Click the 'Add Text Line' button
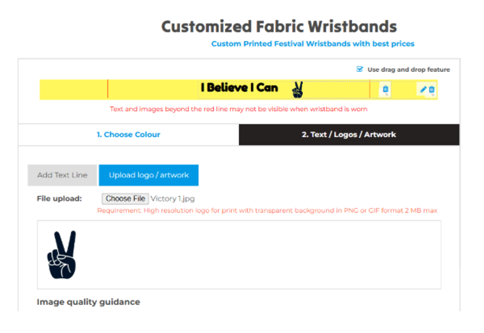Image resolution: width=484 pixels, height=333 pixels. [62, 175]
